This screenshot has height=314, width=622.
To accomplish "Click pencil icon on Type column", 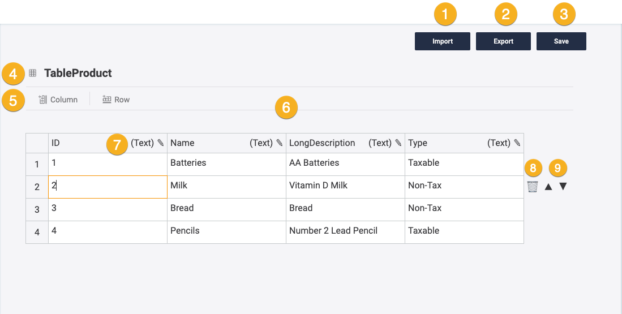I will click(x=517, y=143).
